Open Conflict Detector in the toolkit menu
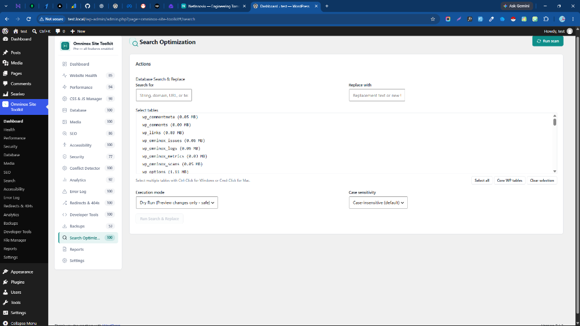580x326 pixels. click(x=88, y=168)
